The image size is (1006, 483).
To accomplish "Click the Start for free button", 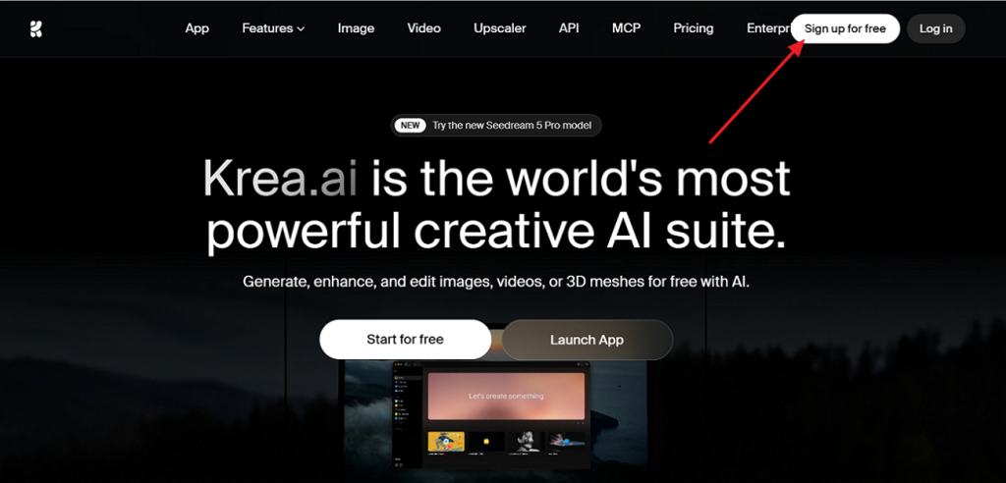I will point(405,340).
